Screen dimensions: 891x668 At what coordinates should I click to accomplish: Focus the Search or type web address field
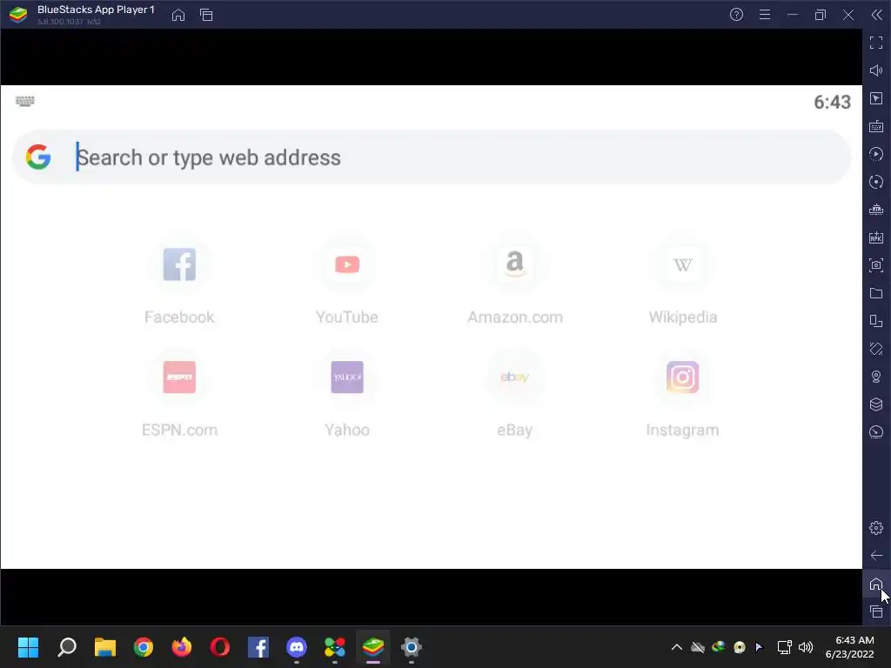pos(432,157)
